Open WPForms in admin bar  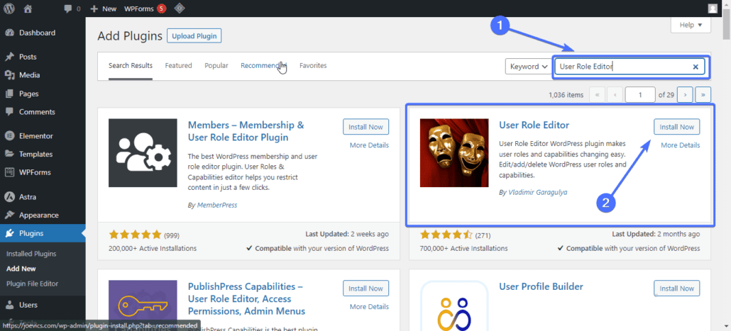pos(145,9)
